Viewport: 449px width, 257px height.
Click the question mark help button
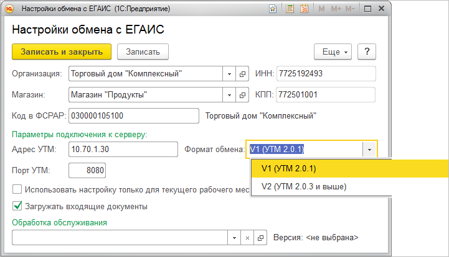tap(368, 52)
